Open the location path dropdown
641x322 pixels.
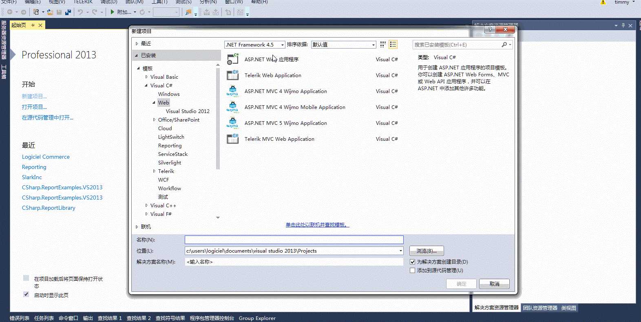point(400,251)
